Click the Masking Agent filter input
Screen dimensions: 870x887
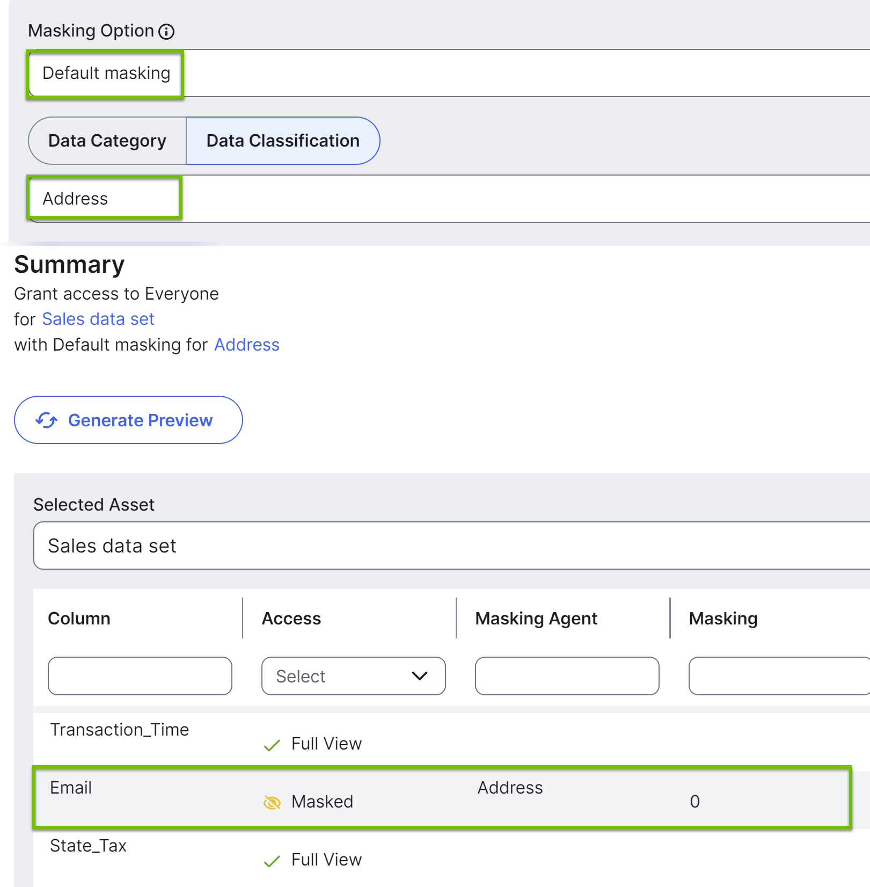pos(567,676)
